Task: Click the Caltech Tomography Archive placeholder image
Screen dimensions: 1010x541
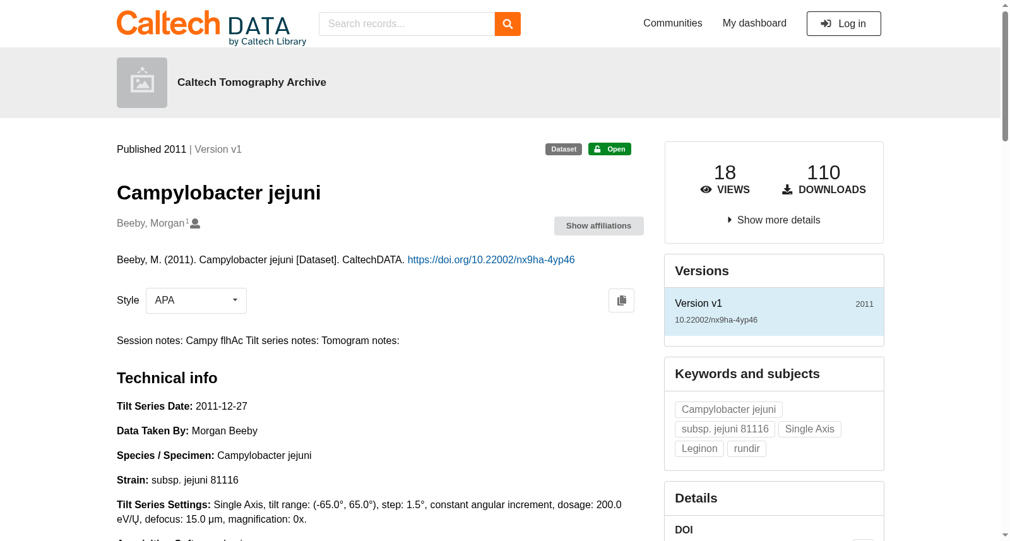Action: point(142,83)
